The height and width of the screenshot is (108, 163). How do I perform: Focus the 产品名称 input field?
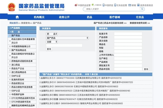tap(128, 37)
